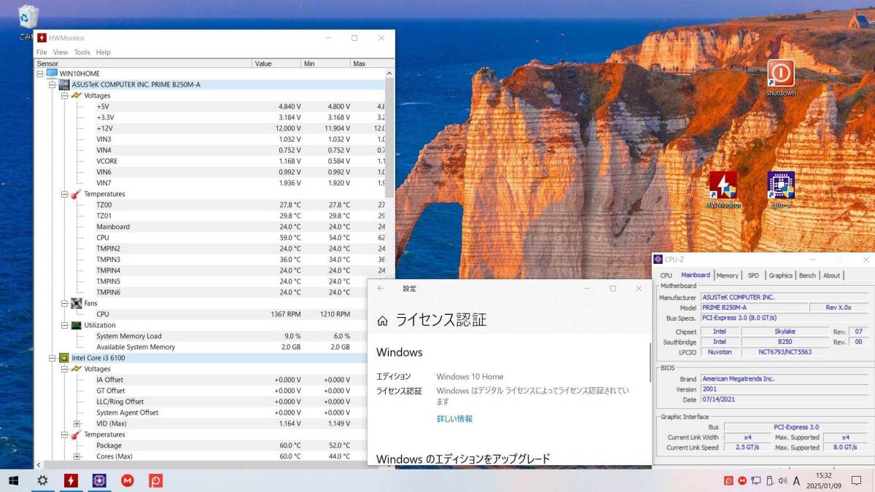Collapse the motherboard Temperatures group
The width and height of the screenshot is (875, 492).
pos(64,194)
